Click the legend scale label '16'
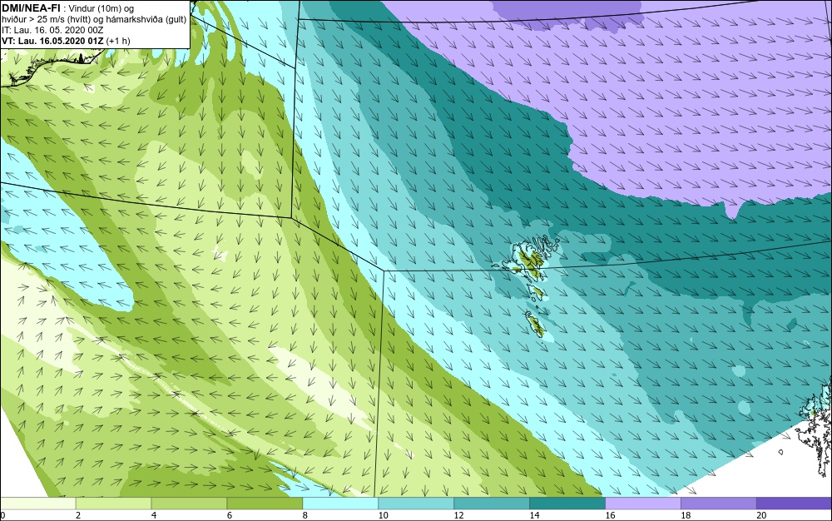Image resolution: width=832 pixels, height=521 pixels. point(610,515)
